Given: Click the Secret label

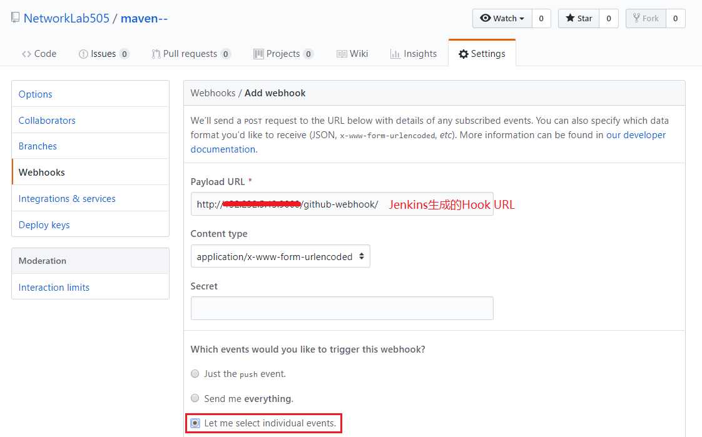Looking at the screenshot, I should pyautogui.click(x=204, y=286).
